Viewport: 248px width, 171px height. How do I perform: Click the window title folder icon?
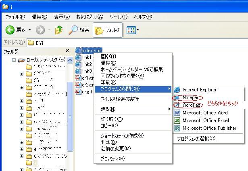pos(5,6)
